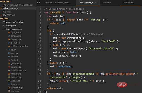Select the index_syntax.js tab

coord(86,3)
